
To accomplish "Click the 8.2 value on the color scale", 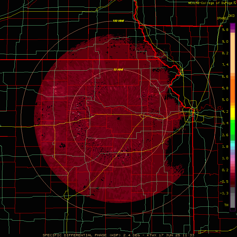I will click(225, 53).
